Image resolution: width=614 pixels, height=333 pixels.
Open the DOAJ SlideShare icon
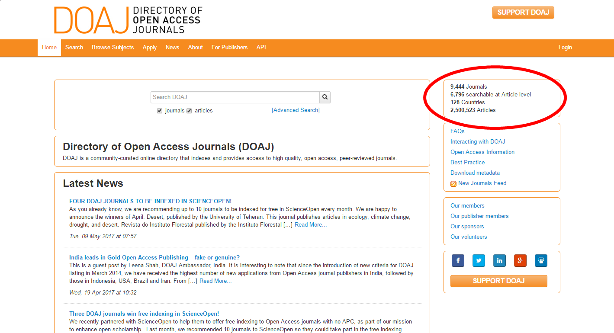coord(541,260)
